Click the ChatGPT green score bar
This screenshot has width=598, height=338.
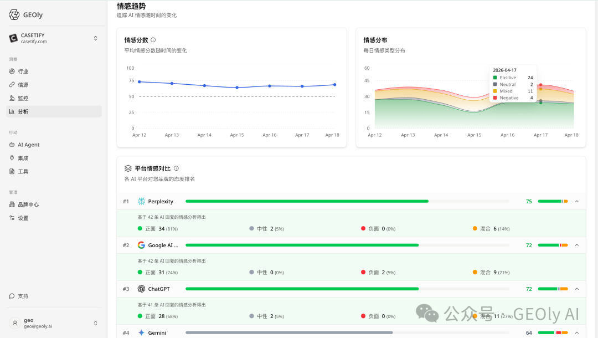pyautogui.click(x=302, y=289)
